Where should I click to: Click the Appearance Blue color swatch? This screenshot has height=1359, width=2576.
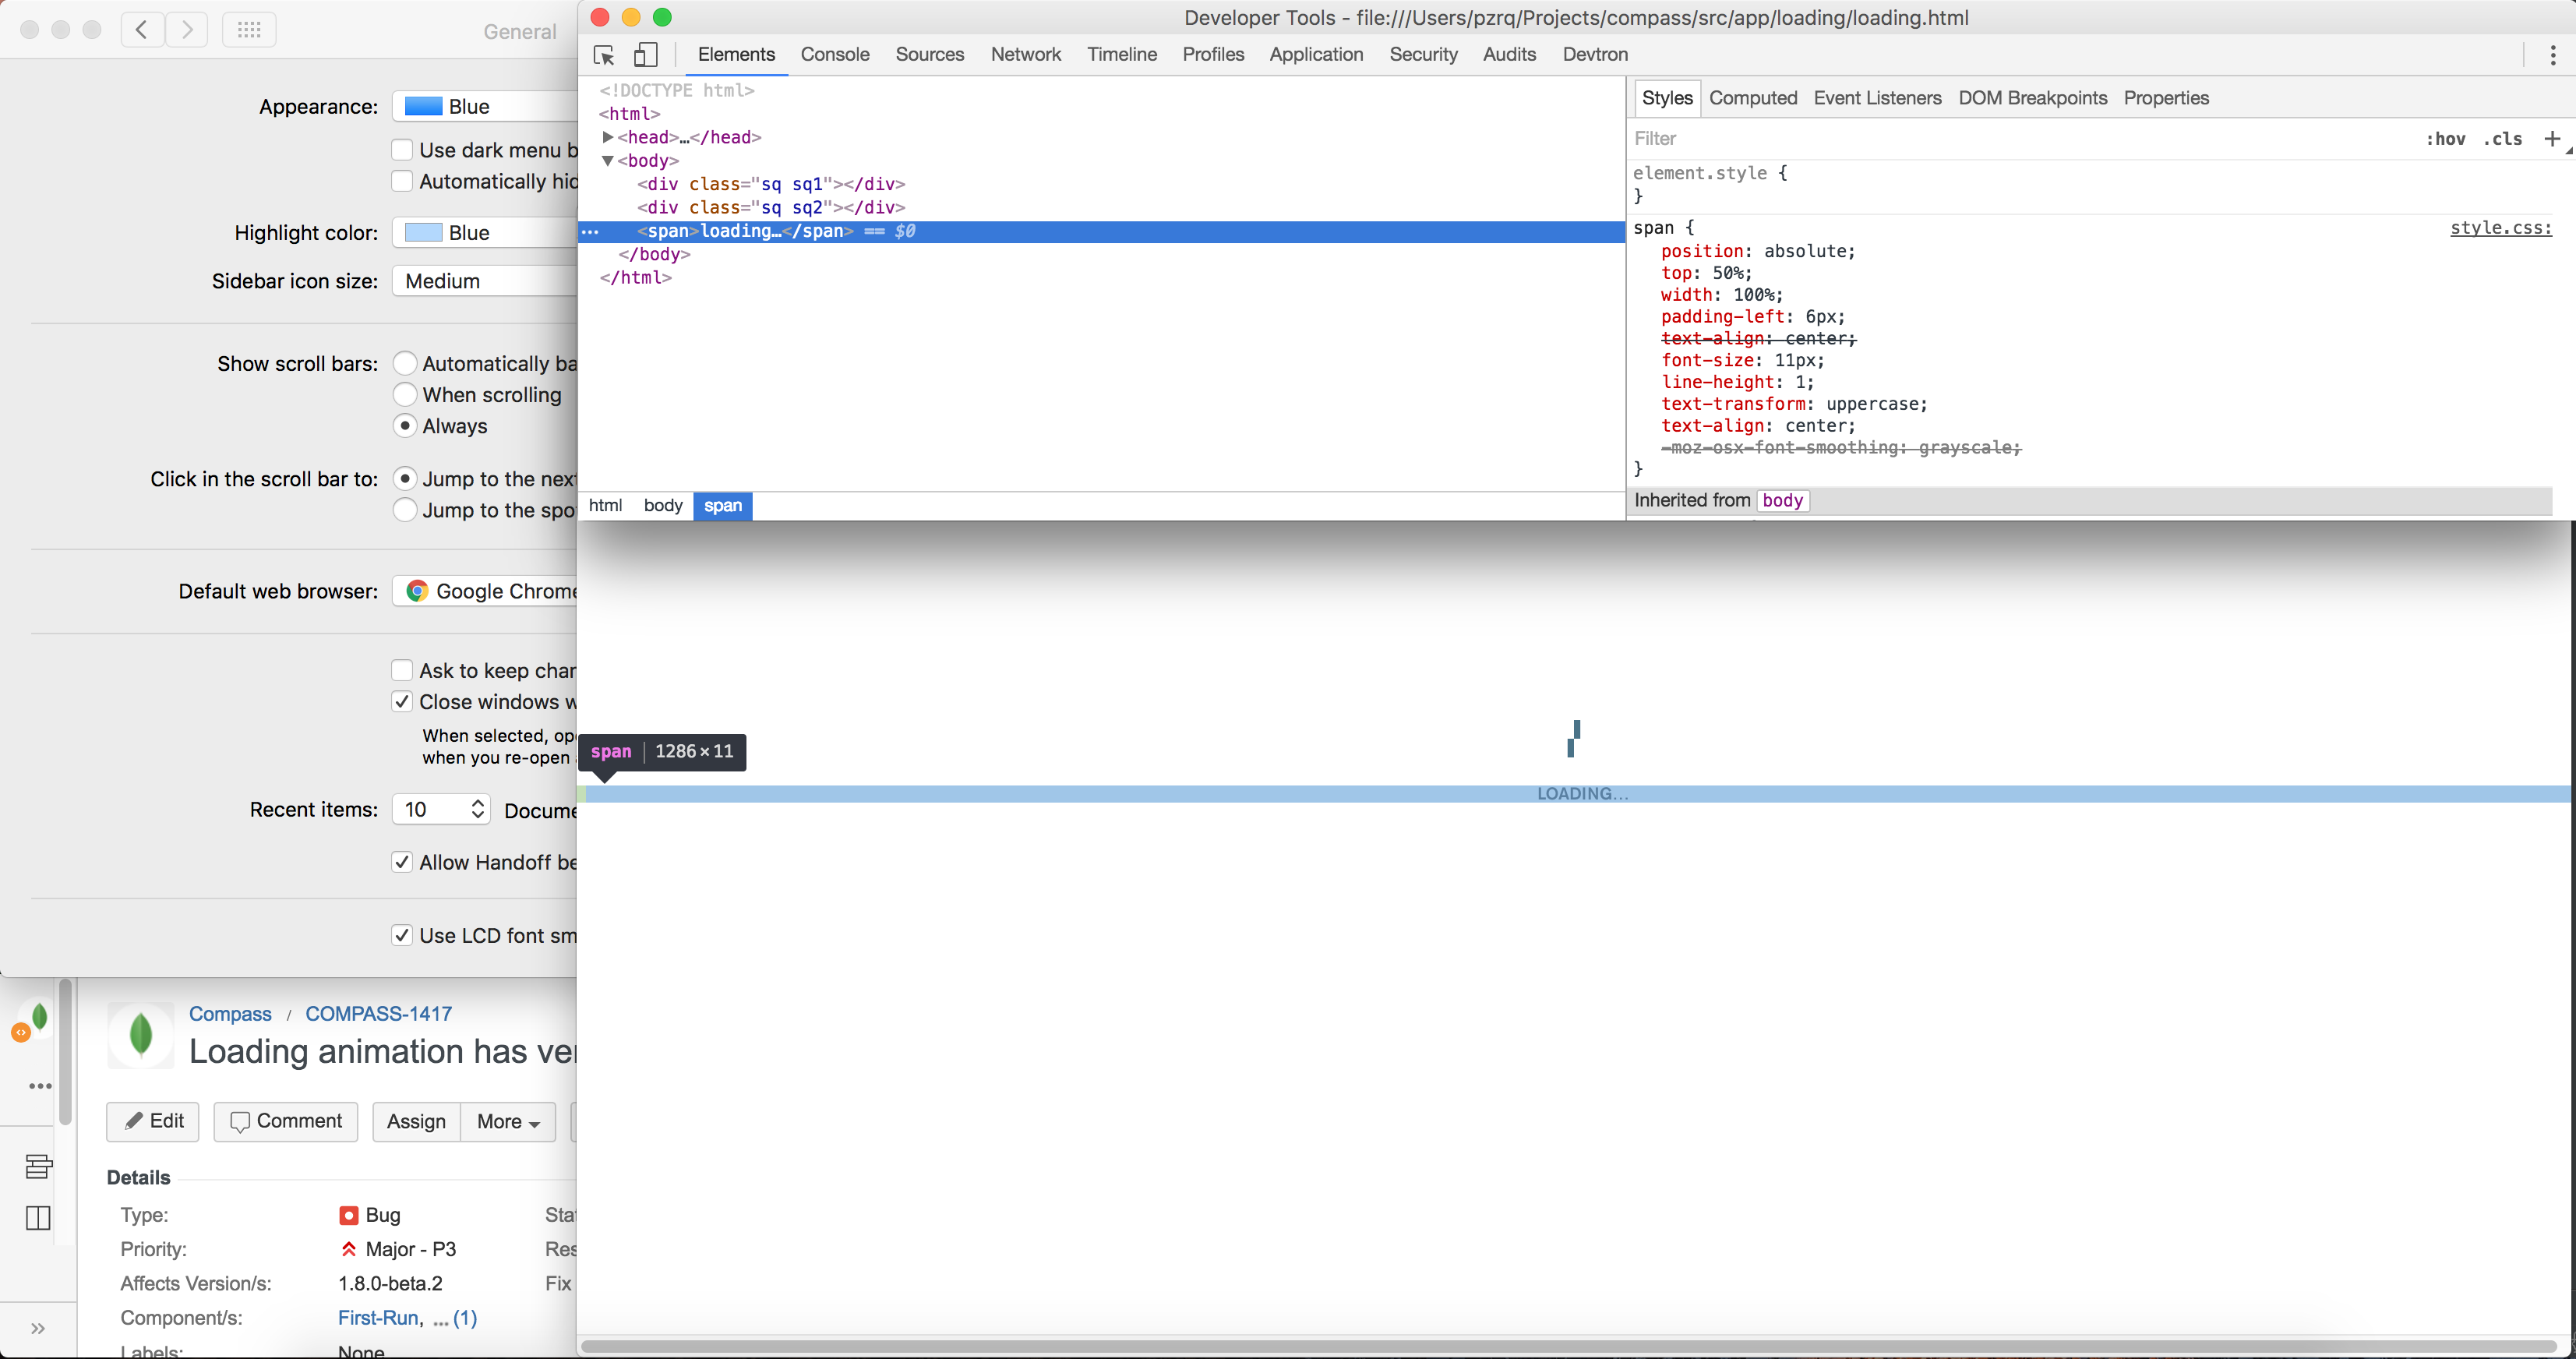(424, 106)
